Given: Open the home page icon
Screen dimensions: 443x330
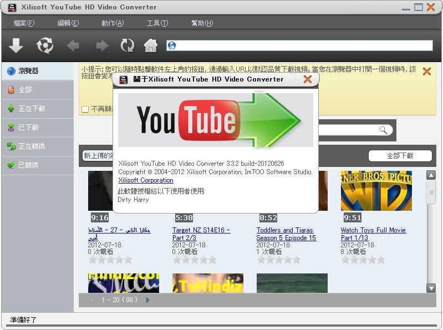Looking at the screenshot, I should pyautogui.click(x=151, y=45).
